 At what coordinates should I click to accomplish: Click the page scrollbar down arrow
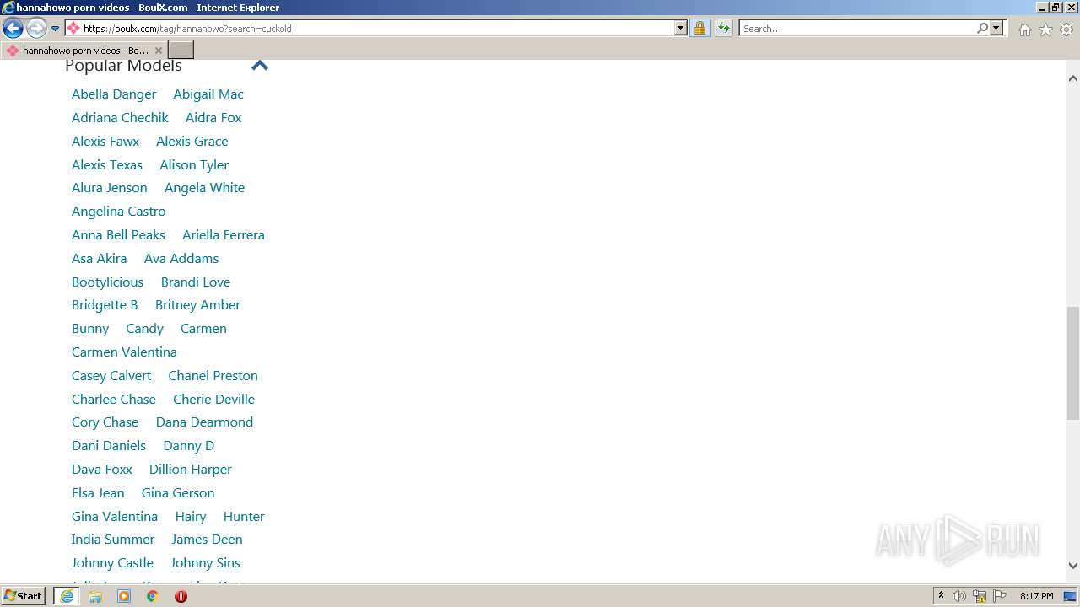1073,566
